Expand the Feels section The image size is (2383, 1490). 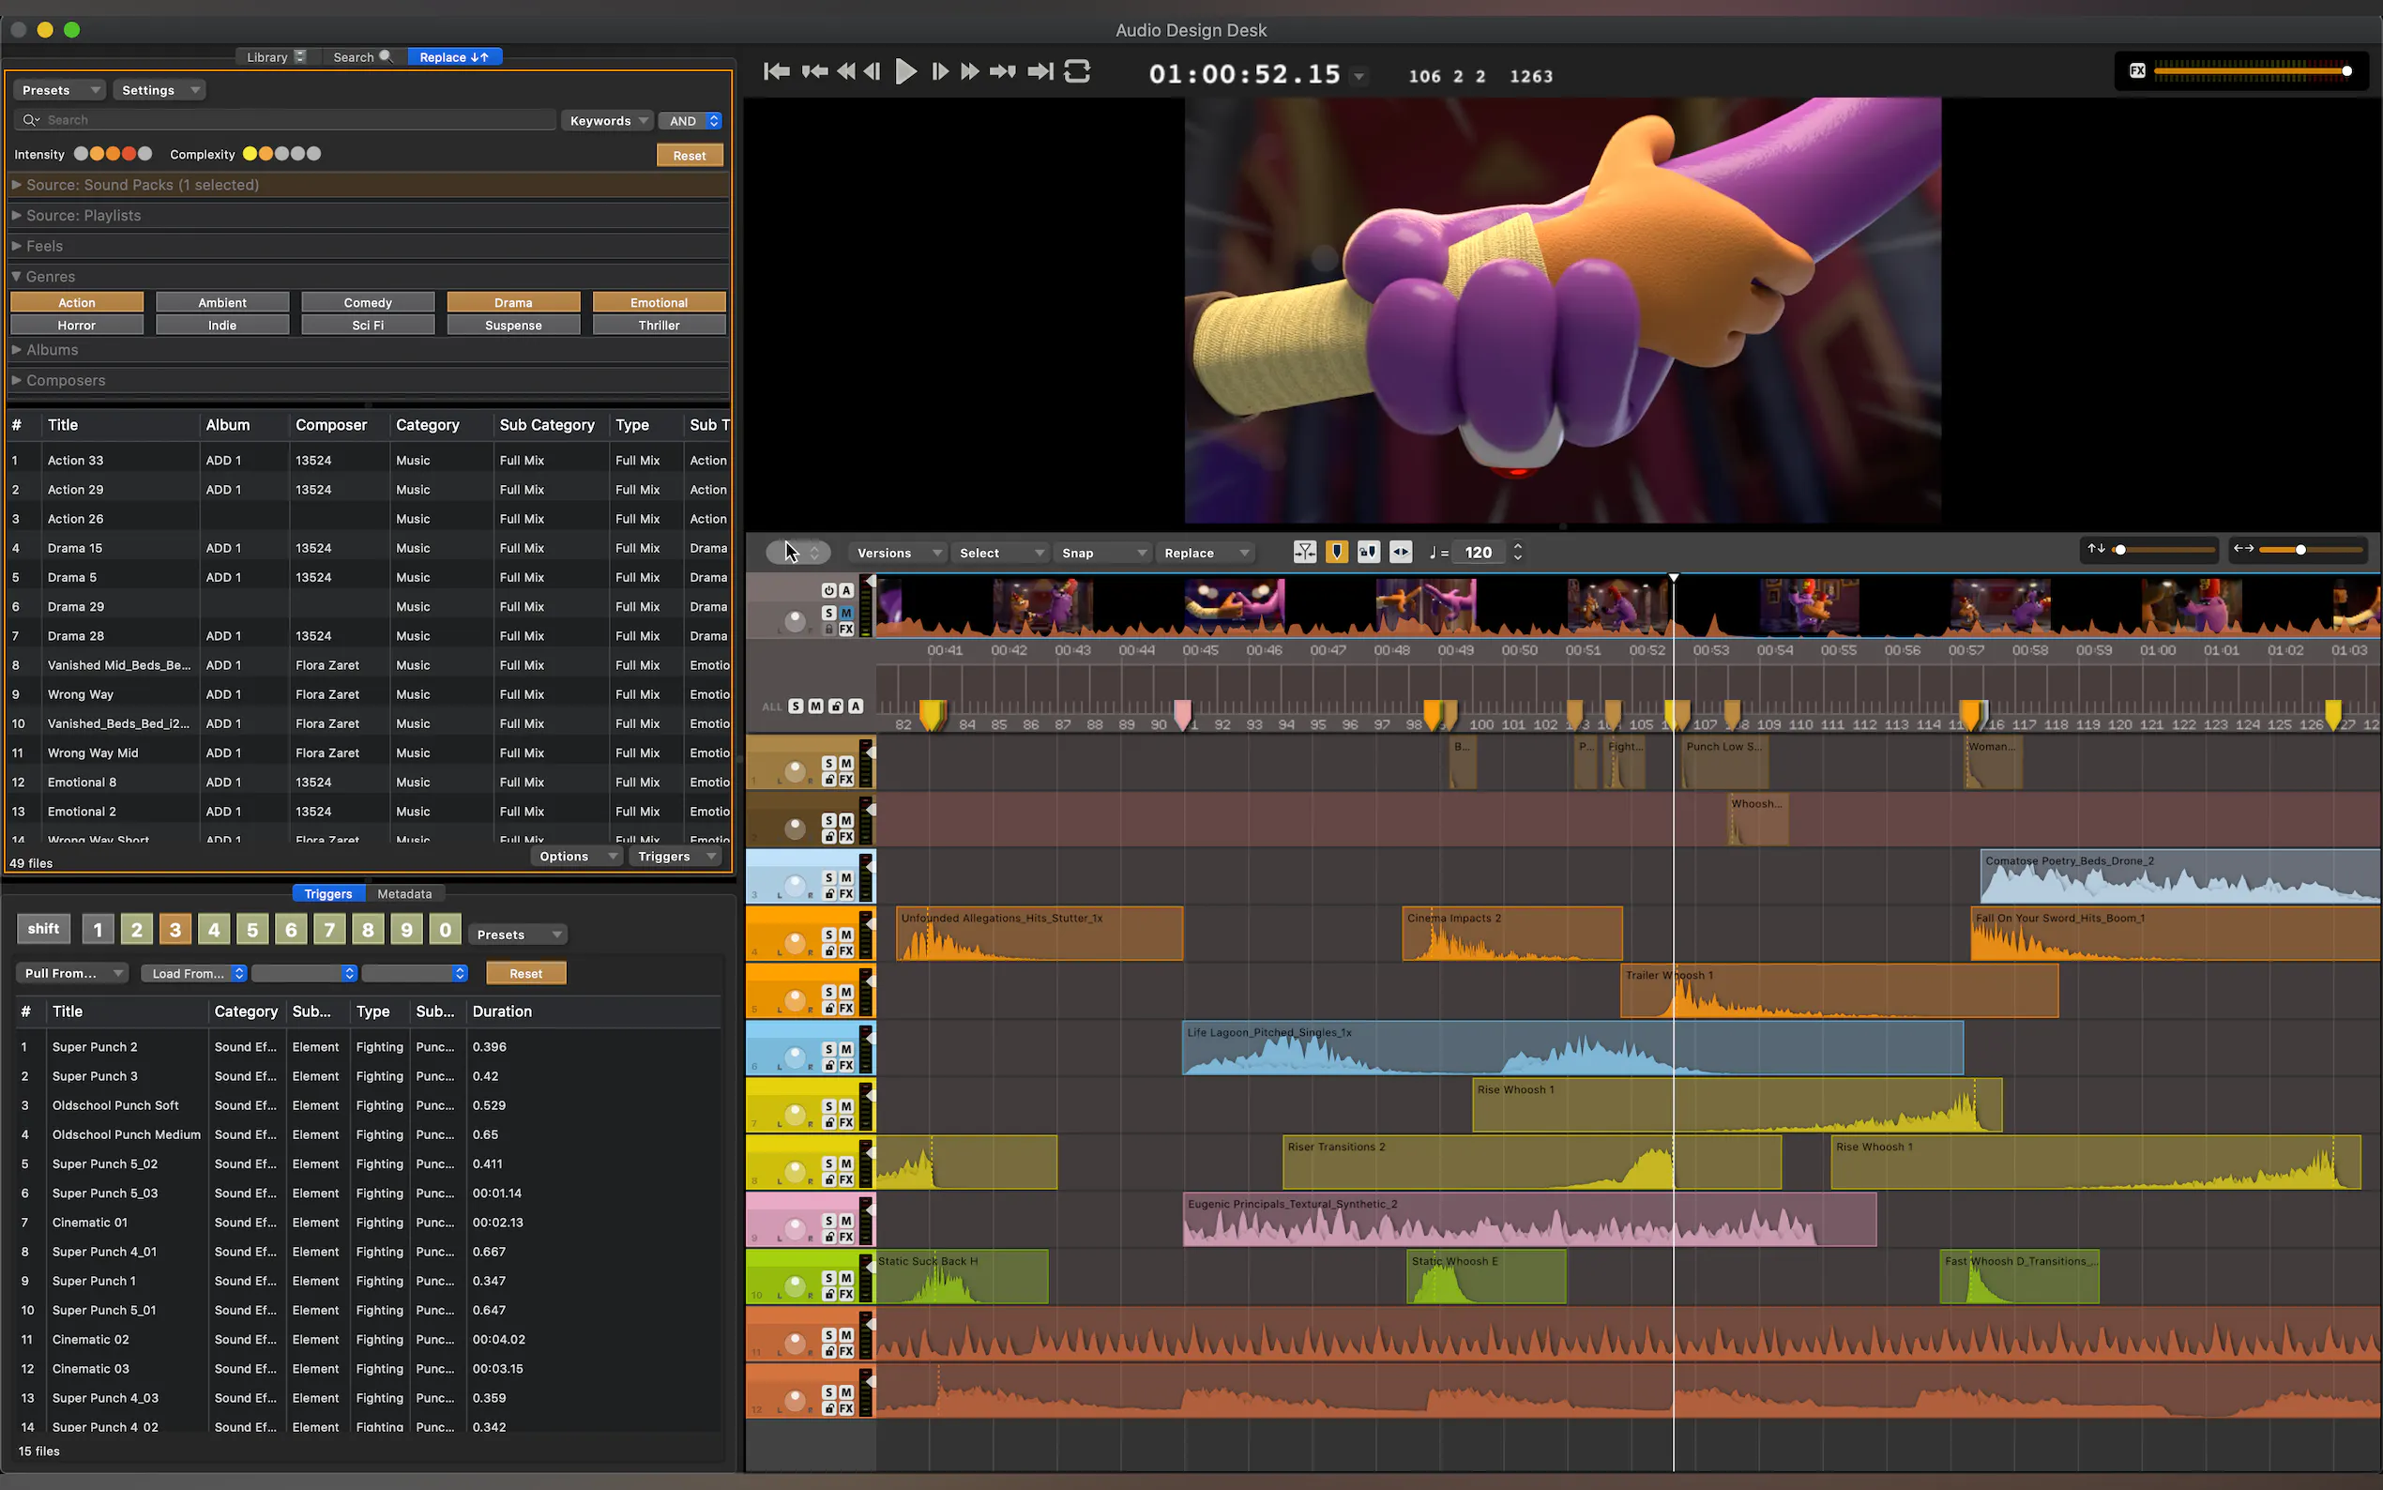pos(44,247)
